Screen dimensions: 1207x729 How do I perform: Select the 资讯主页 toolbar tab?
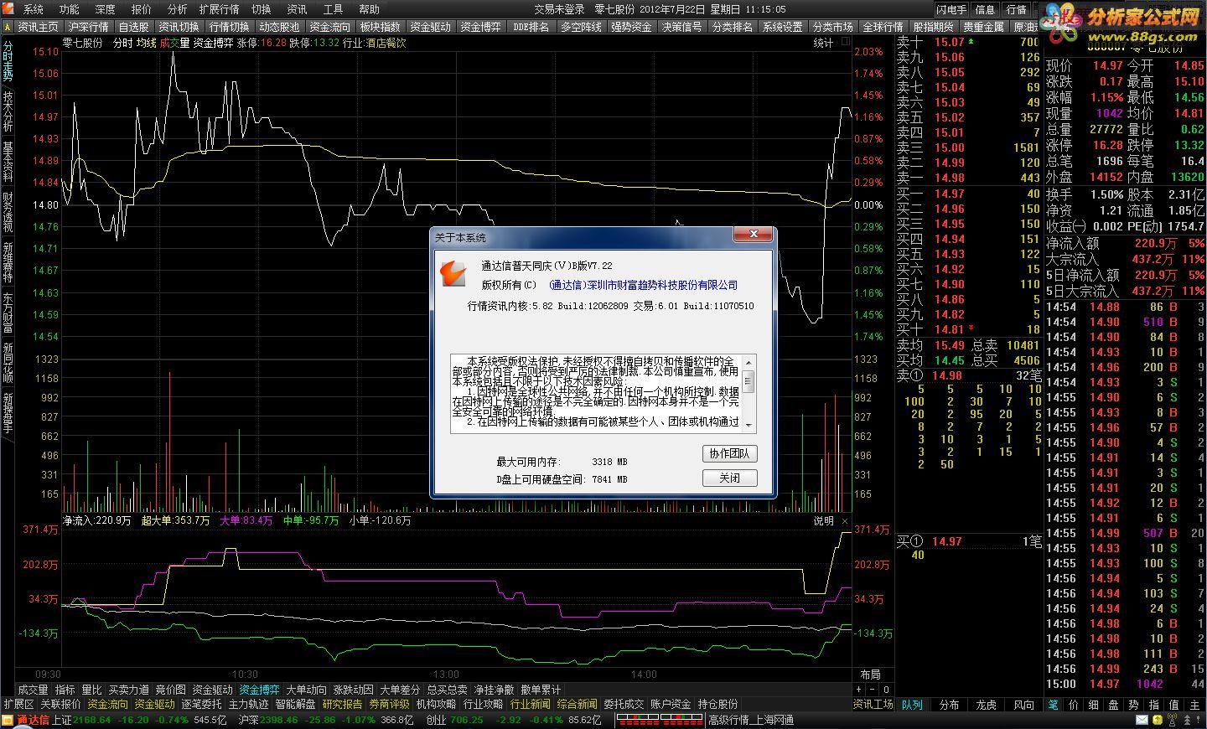pyautogui.click(x=39, y=27)
